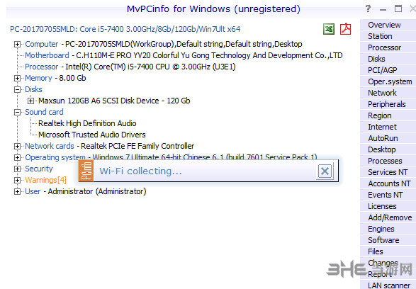Click the 8.00 Gb memory value
Viewport: 416px width, 289px height.
[x=72, y=78]
